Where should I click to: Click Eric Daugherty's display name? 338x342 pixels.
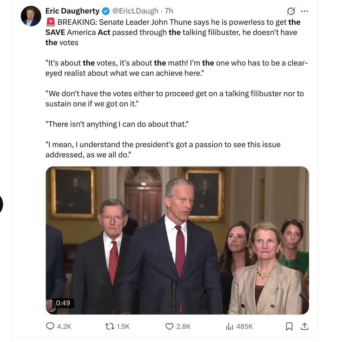tap(72, 11)
